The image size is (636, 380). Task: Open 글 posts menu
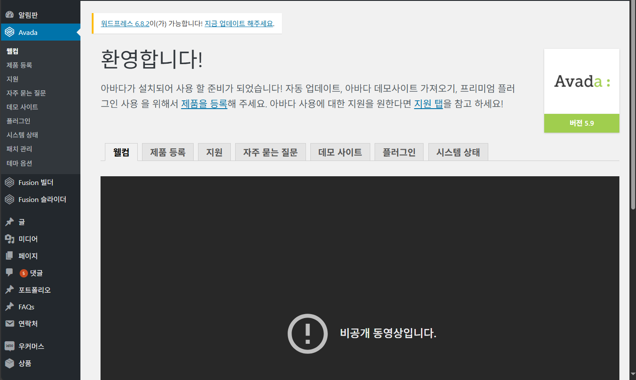(40, 222)
